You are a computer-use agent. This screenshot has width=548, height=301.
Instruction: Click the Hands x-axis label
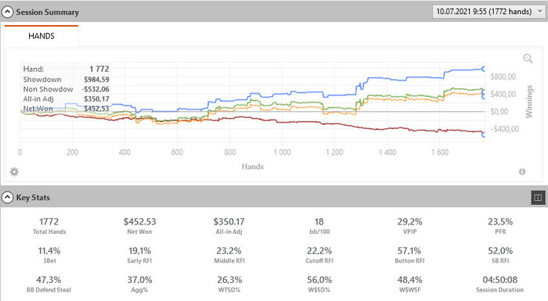[x=253, y=167]
